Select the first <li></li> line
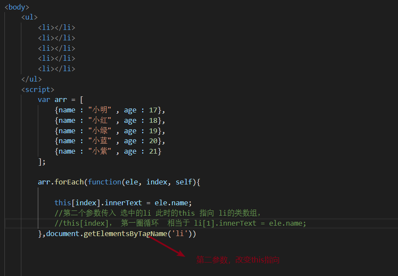The width and height of the screenshot is (398, 276). click(x=56, y=27)
